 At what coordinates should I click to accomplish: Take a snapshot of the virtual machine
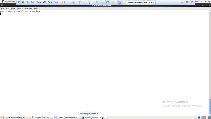click(80, 2)
